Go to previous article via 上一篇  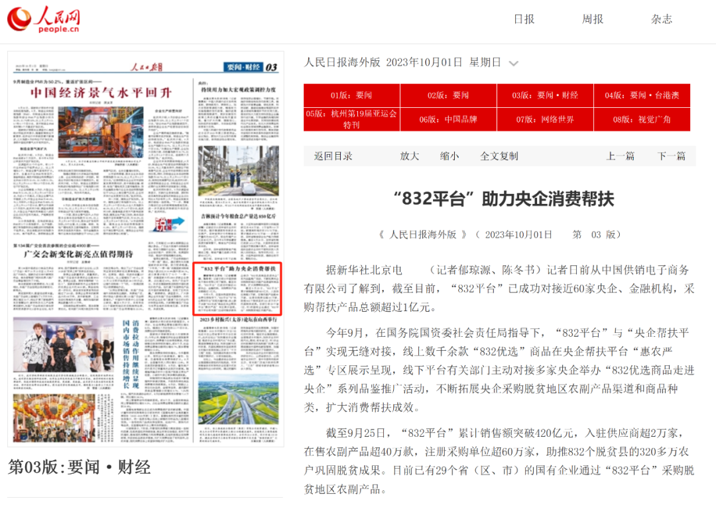[x=620, y=156]
